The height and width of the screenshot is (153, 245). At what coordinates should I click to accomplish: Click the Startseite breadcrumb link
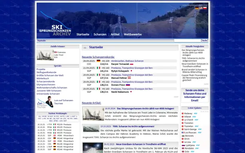tap(42, 40)
